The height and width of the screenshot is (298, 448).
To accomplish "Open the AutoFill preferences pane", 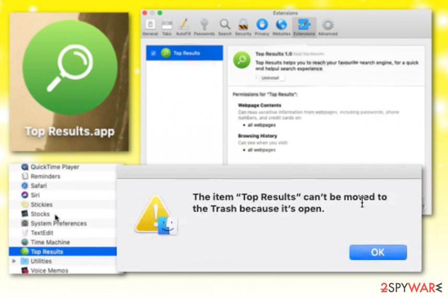I will tap(183, 27).
